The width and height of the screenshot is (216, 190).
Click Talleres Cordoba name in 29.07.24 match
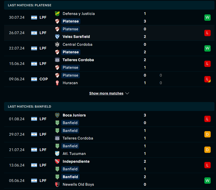pos(78,138)
